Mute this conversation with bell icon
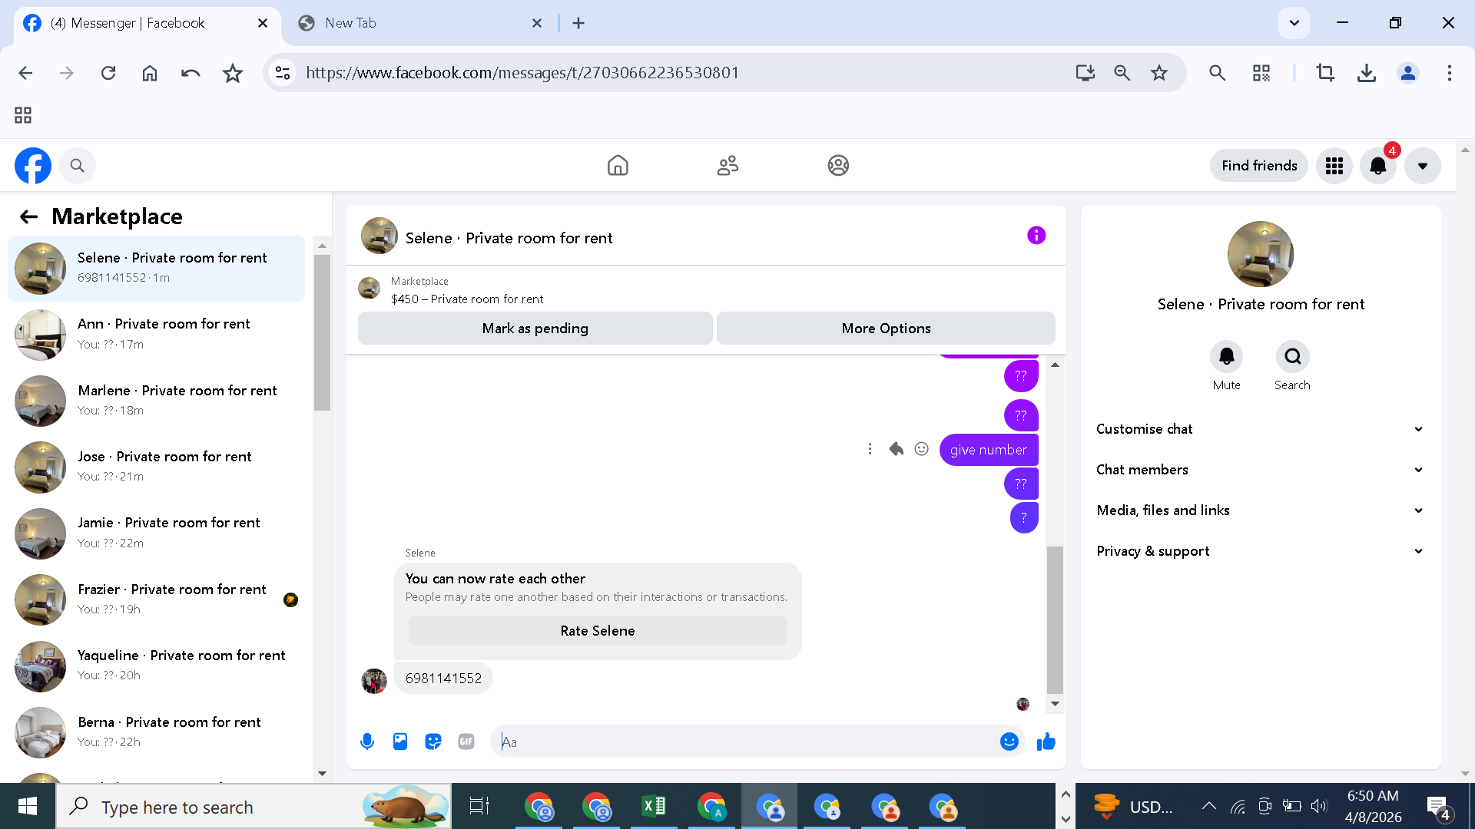This screenshot has width=1475, height=829. coord(1226,357)
